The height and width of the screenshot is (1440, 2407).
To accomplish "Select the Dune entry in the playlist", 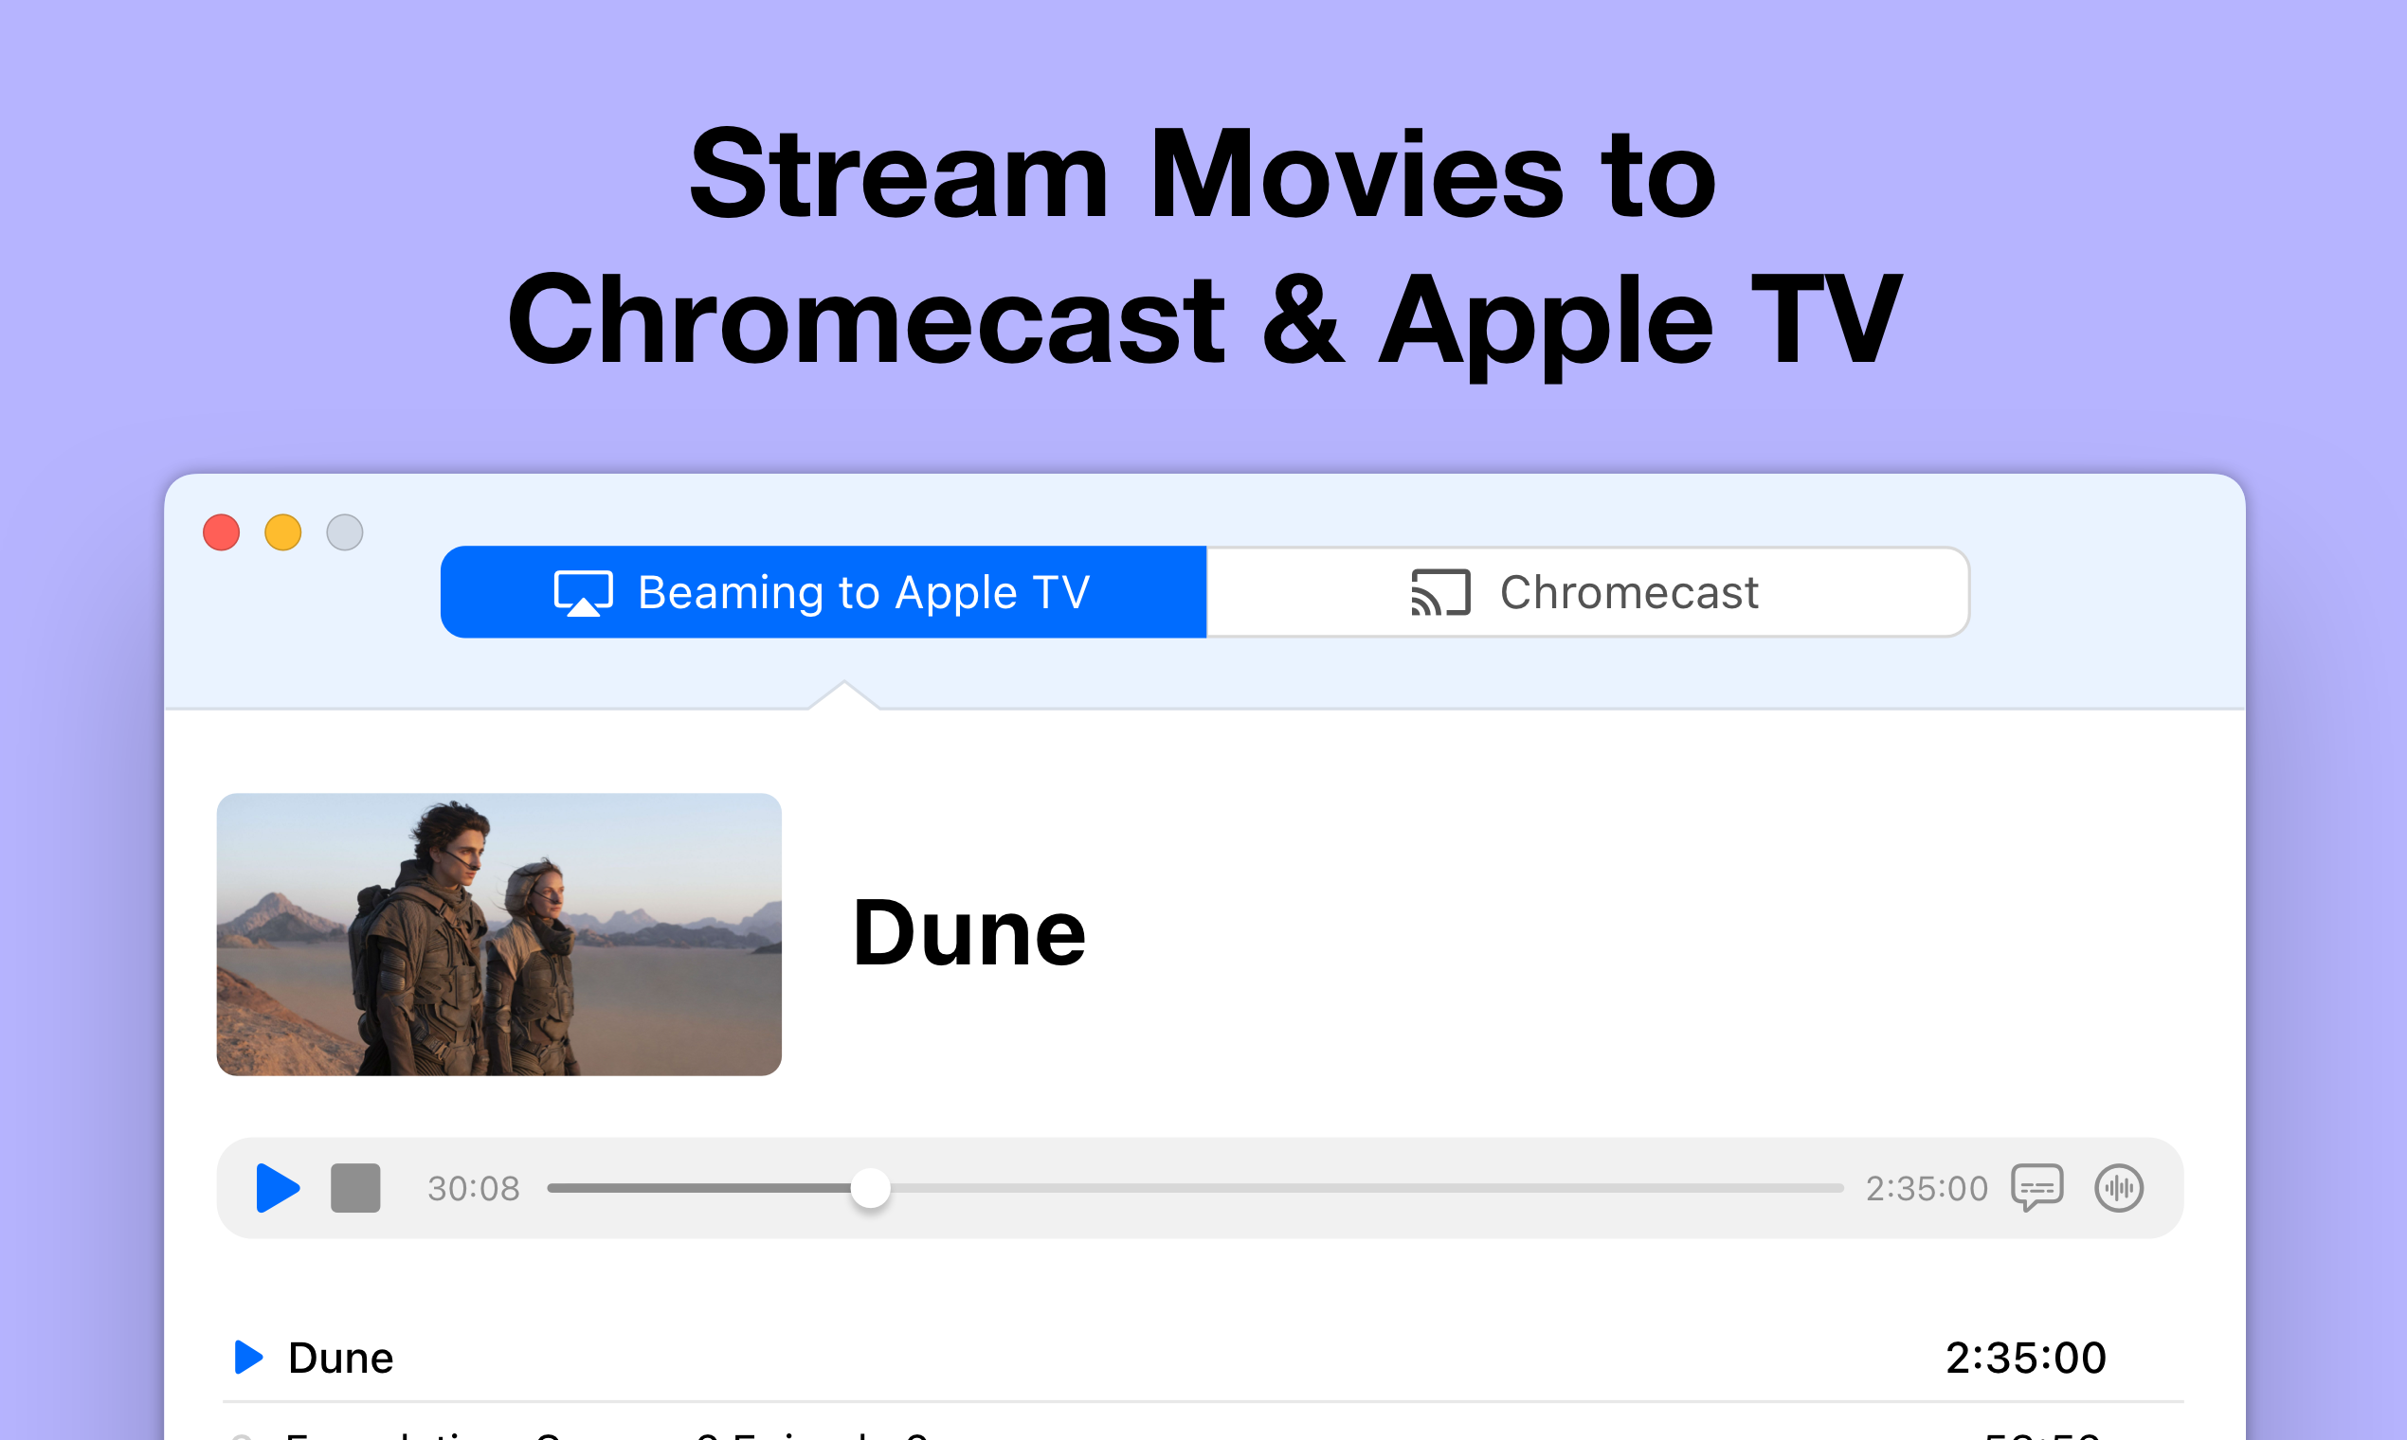I will pos(340,1359).
